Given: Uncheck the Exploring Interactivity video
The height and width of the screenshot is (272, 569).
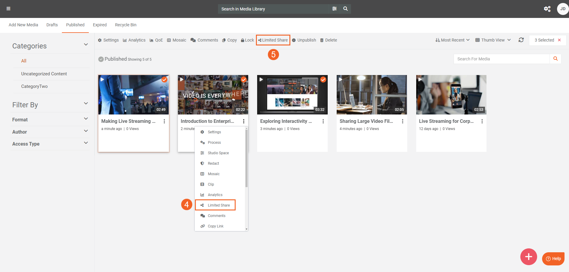Looking at the screenshot, I should pyautogui.click(x=323, y=80).
